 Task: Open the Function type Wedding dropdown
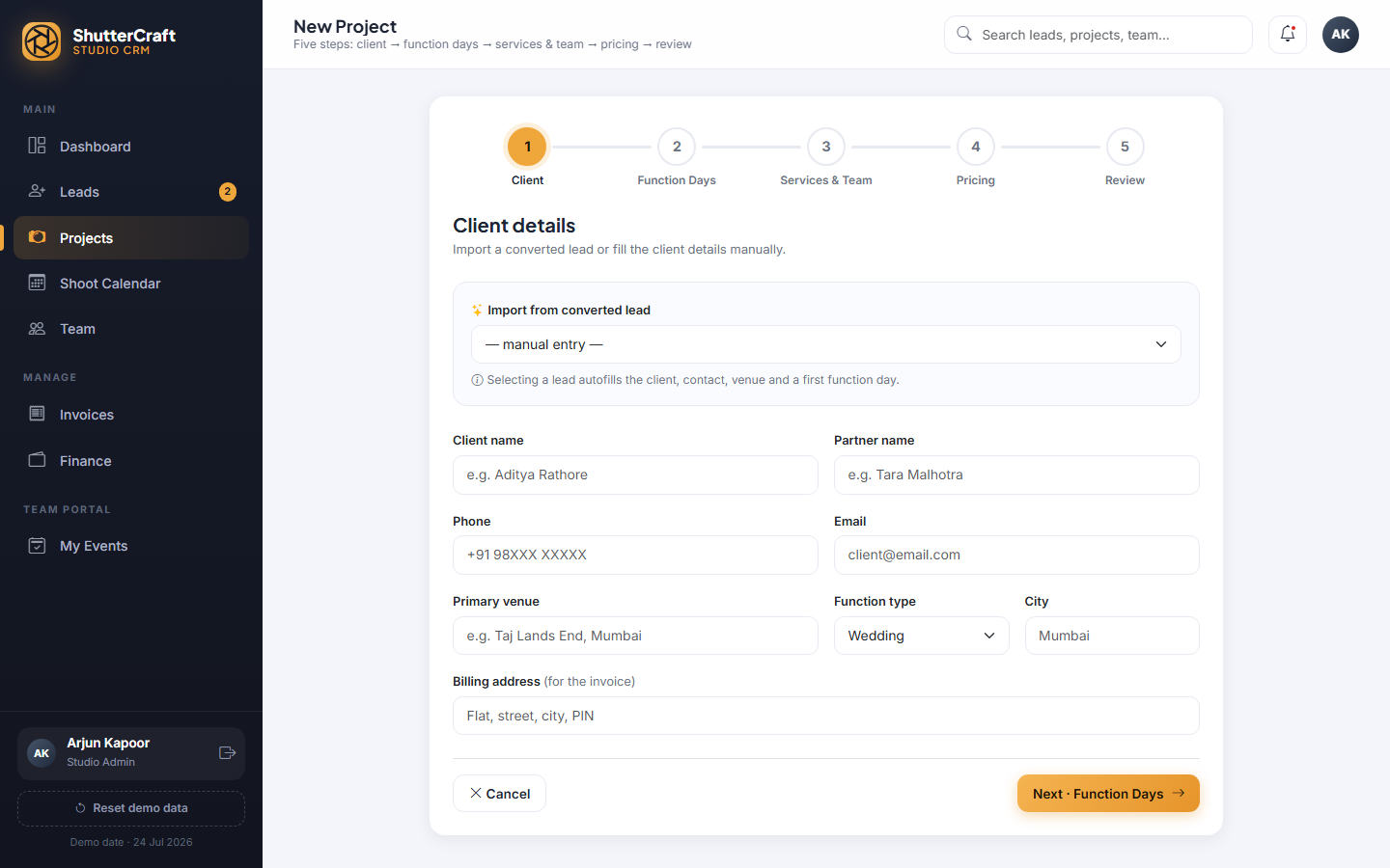pyautogui.click(x=922, y=636)
